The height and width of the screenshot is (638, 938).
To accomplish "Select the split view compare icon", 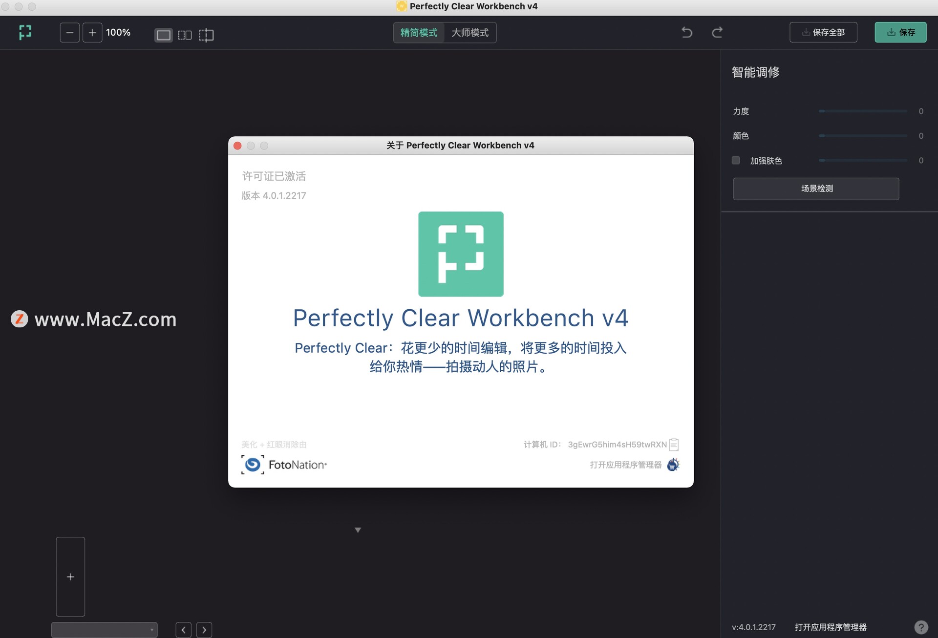I will (206, 35).
